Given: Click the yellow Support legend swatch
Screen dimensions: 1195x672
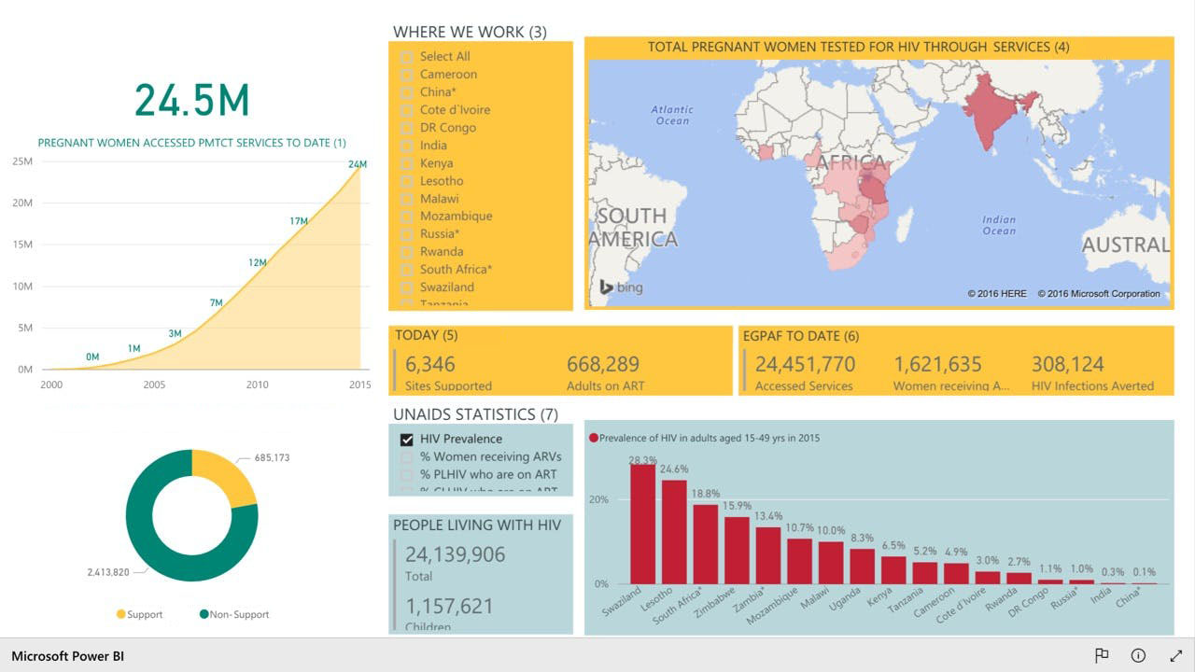Looking at the screenshot, I should [120, 614].
